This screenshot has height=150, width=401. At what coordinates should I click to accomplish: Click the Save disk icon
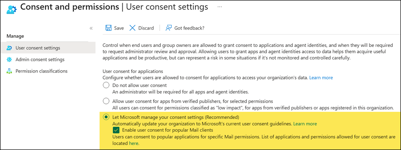point(109,28)
